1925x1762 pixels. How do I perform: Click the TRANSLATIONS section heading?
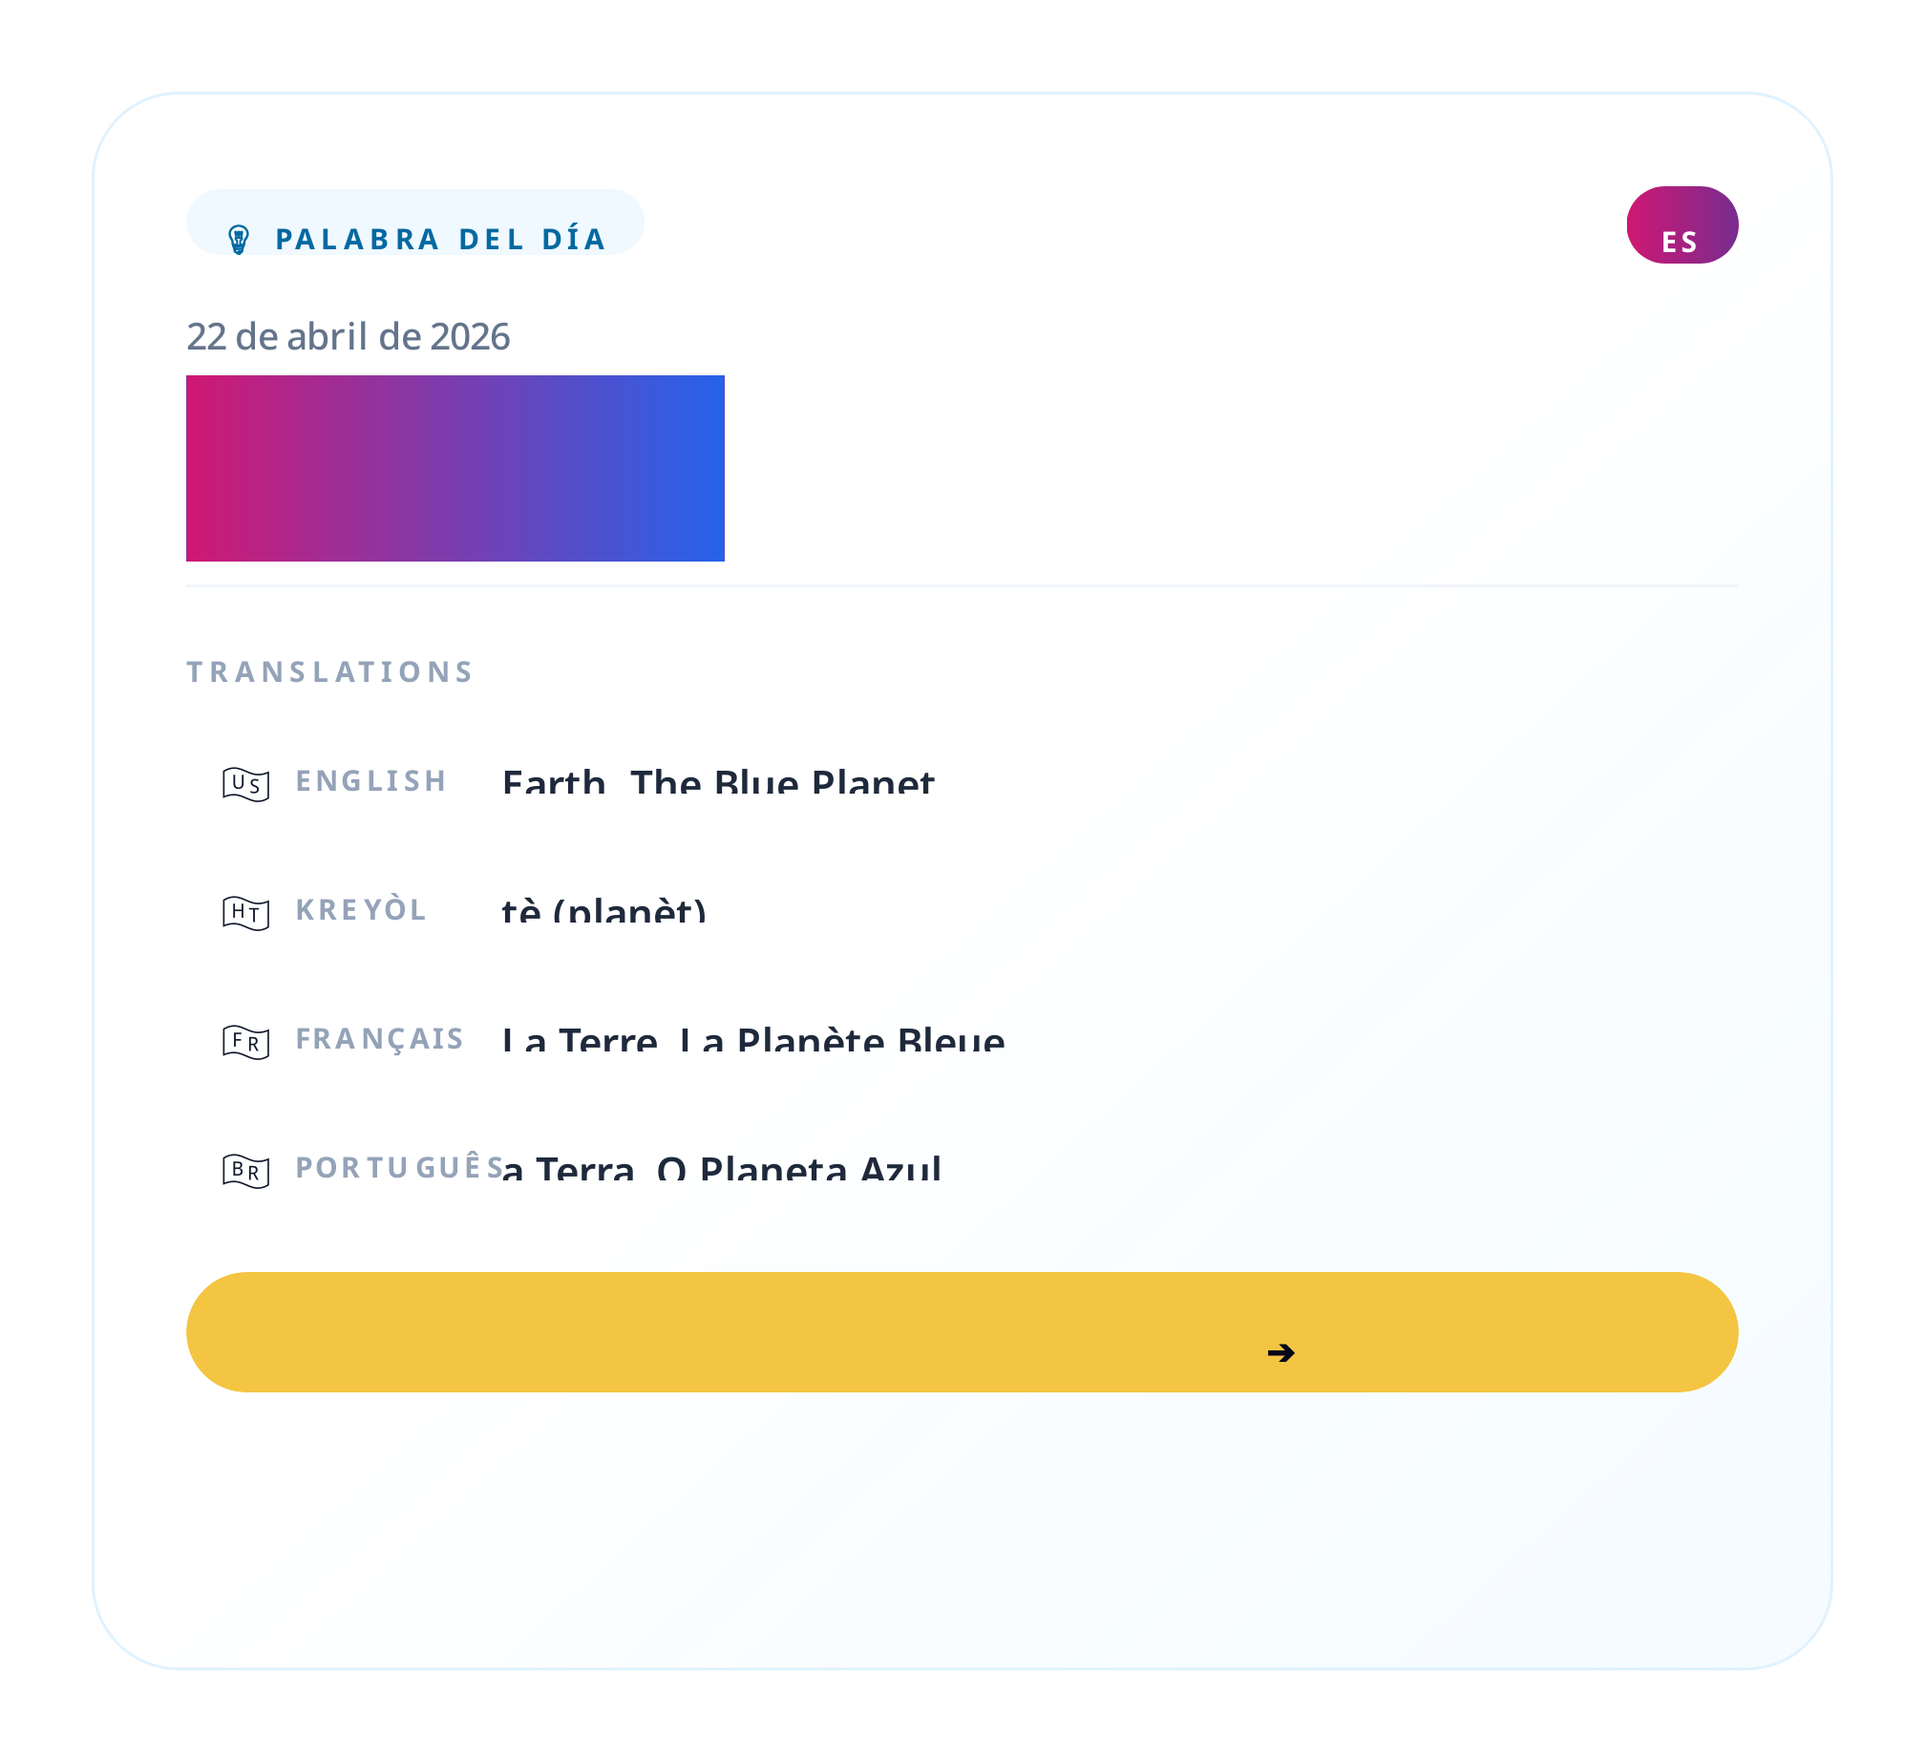pyautogui.click(x=329, y=672)
